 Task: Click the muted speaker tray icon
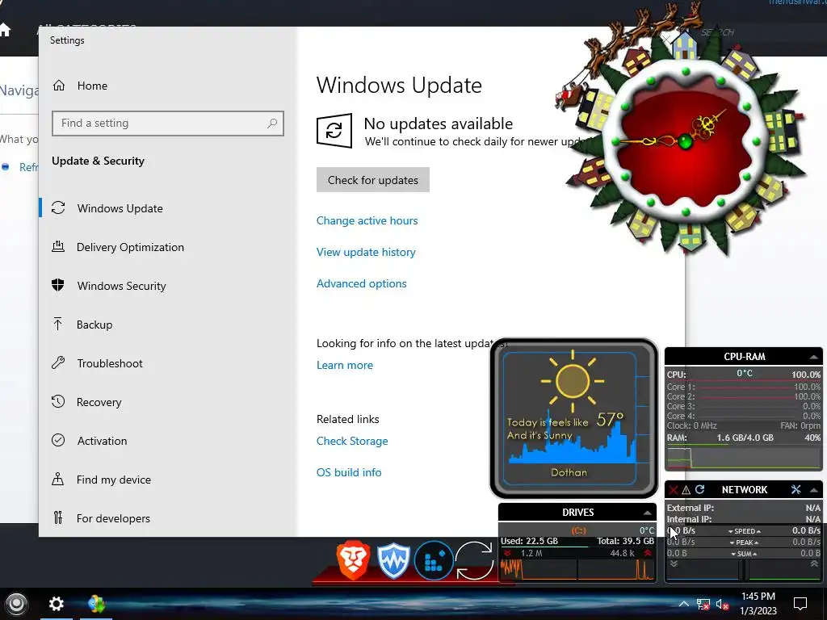click(x=723, y=604)
